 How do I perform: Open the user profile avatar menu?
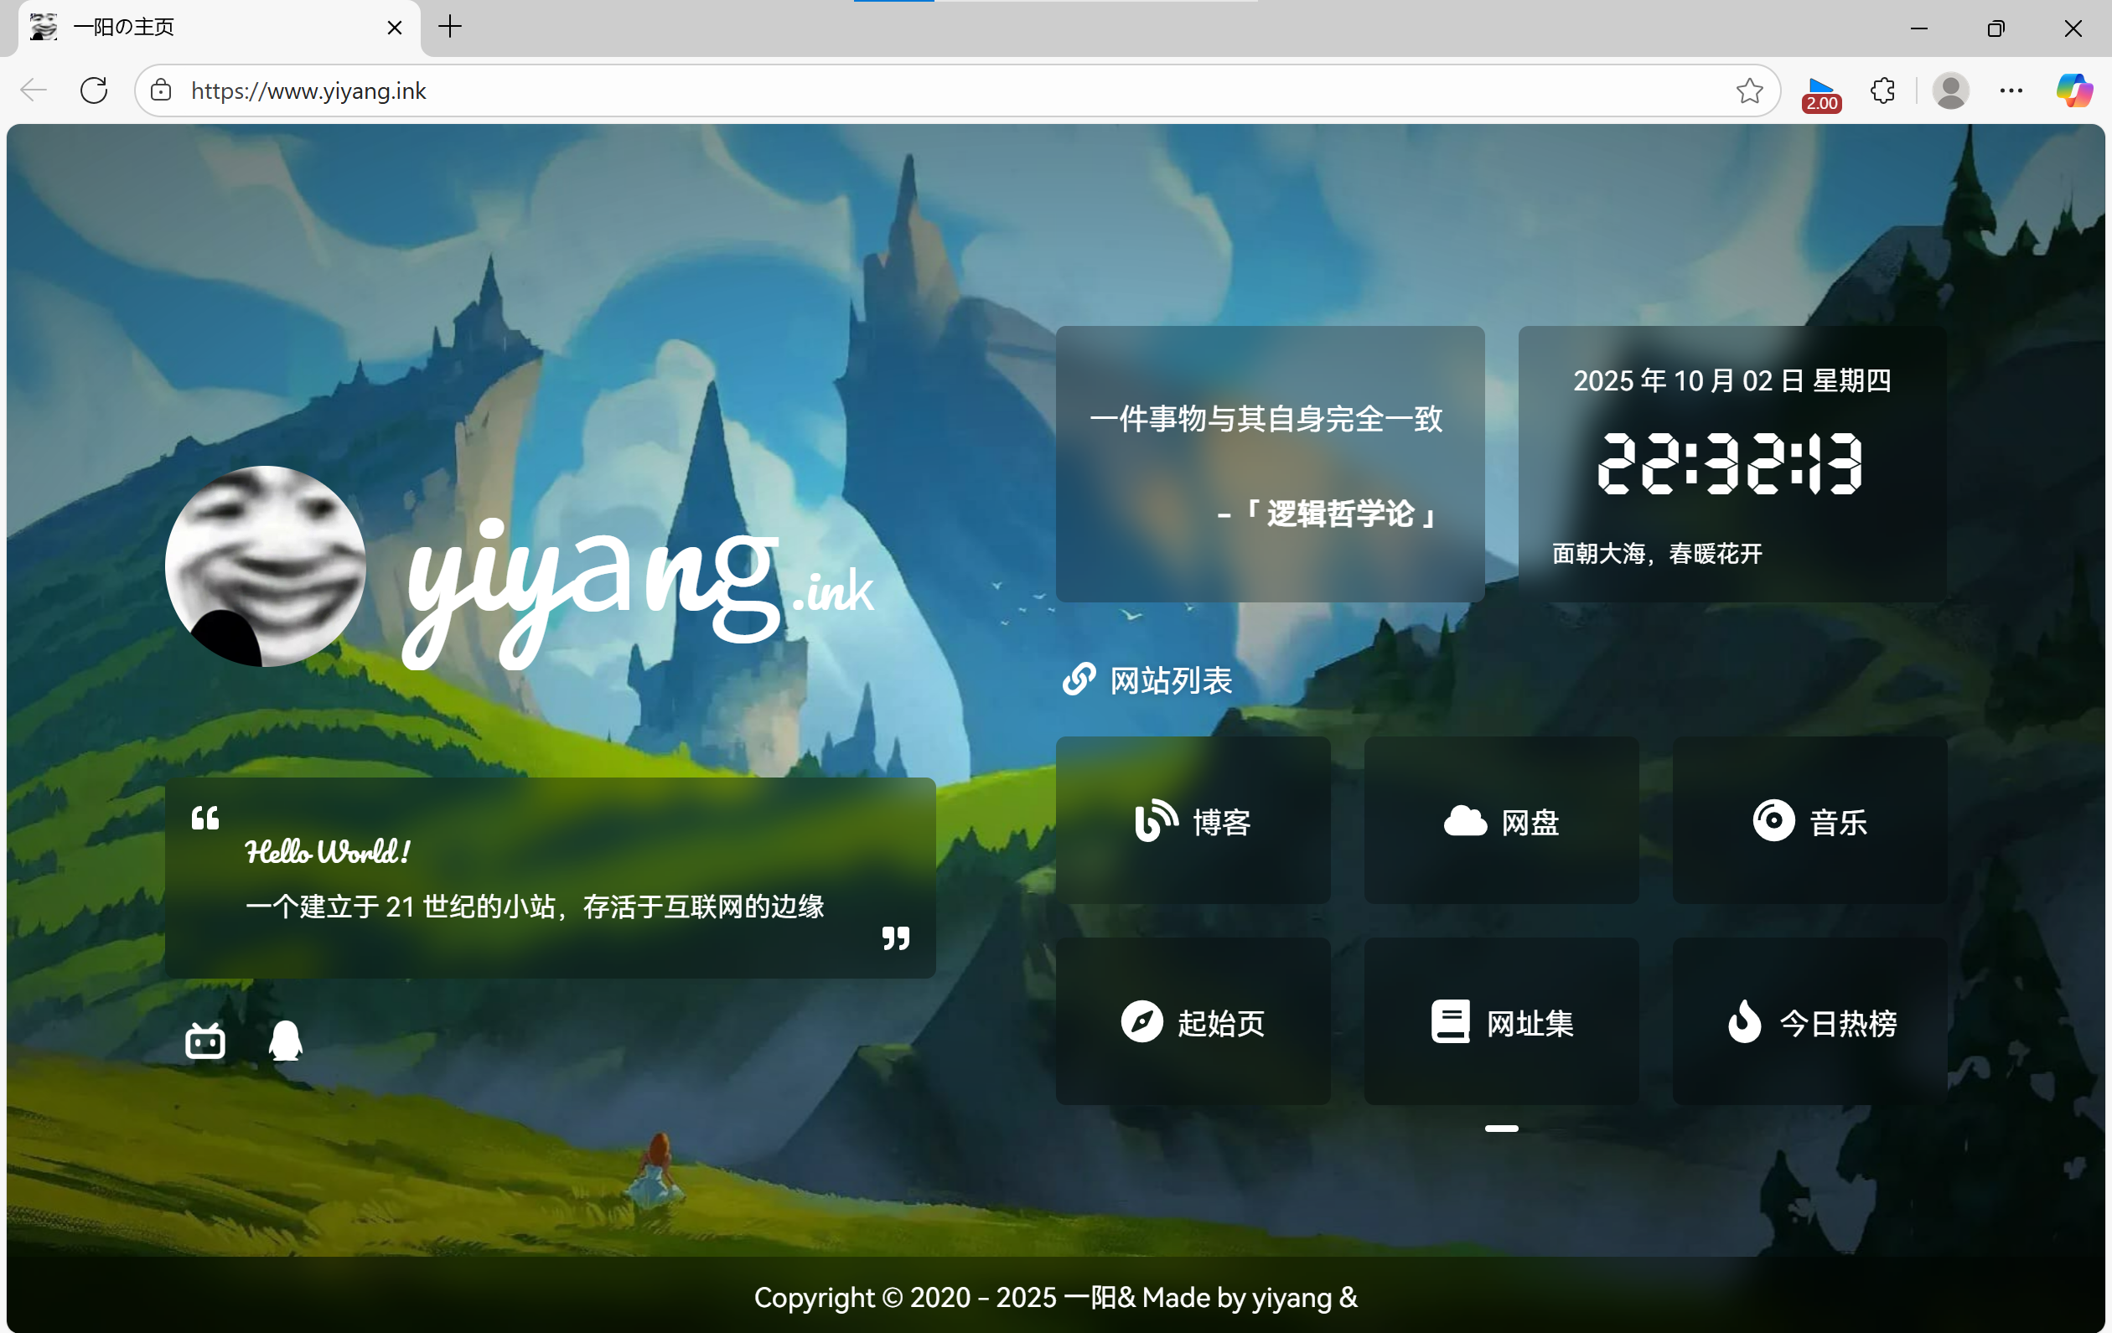coord(1949,90)
